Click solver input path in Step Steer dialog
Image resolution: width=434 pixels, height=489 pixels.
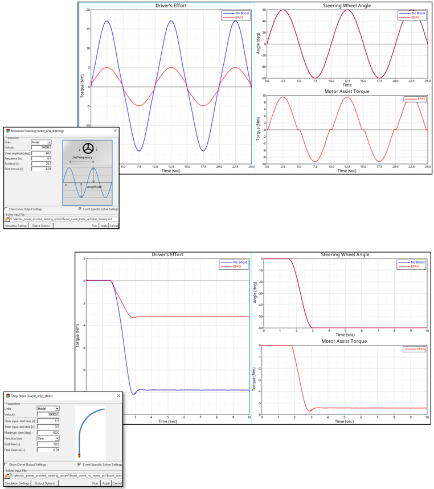pos(67,475)
